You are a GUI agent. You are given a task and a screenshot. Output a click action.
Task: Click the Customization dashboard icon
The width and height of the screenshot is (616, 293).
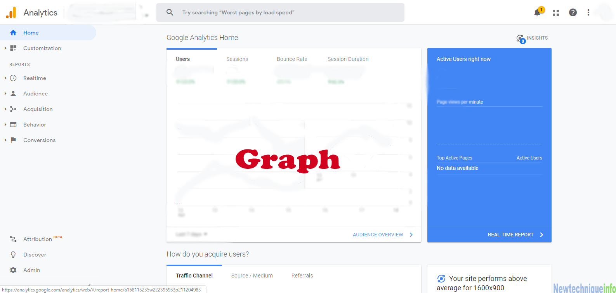[13, 48]
